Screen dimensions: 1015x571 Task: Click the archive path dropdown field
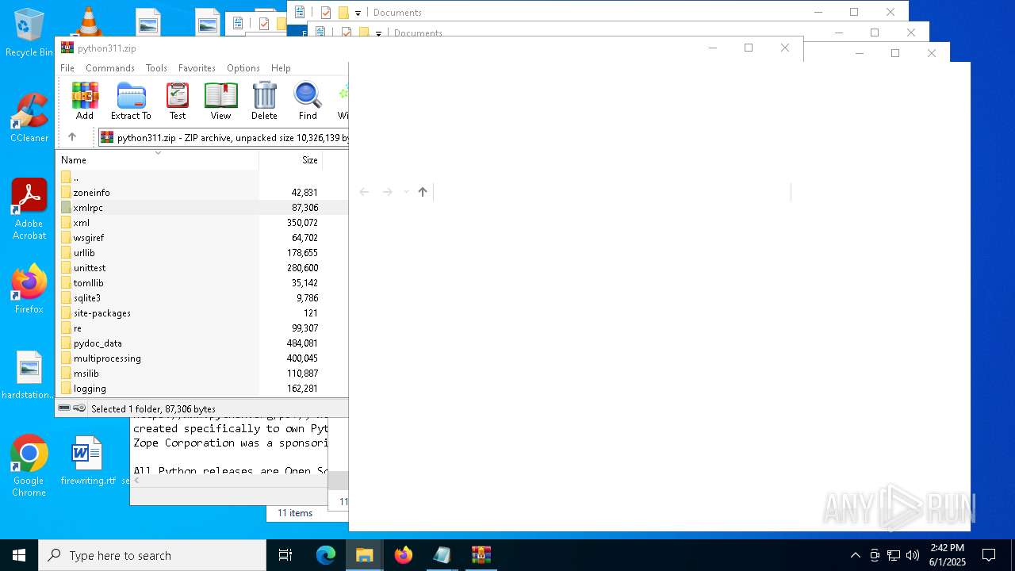click(x=222, y=137)
